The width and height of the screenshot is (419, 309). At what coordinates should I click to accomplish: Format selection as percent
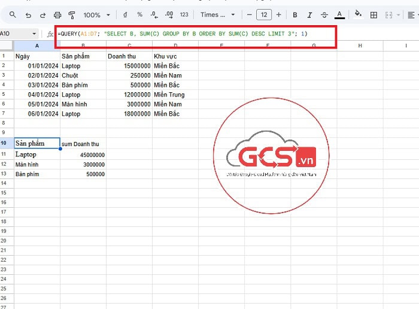139,14
